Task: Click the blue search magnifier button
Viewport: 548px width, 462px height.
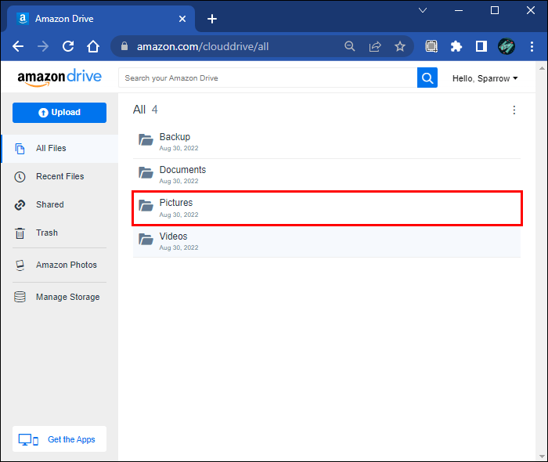Action: (427, 78)
